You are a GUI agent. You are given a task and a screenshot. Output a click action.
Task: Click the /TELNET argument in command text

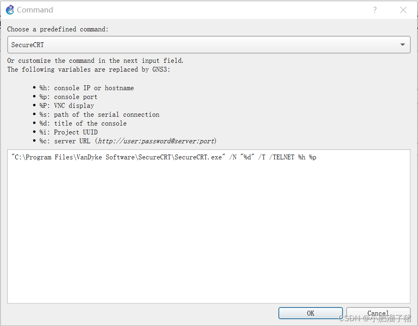(282, 157)
